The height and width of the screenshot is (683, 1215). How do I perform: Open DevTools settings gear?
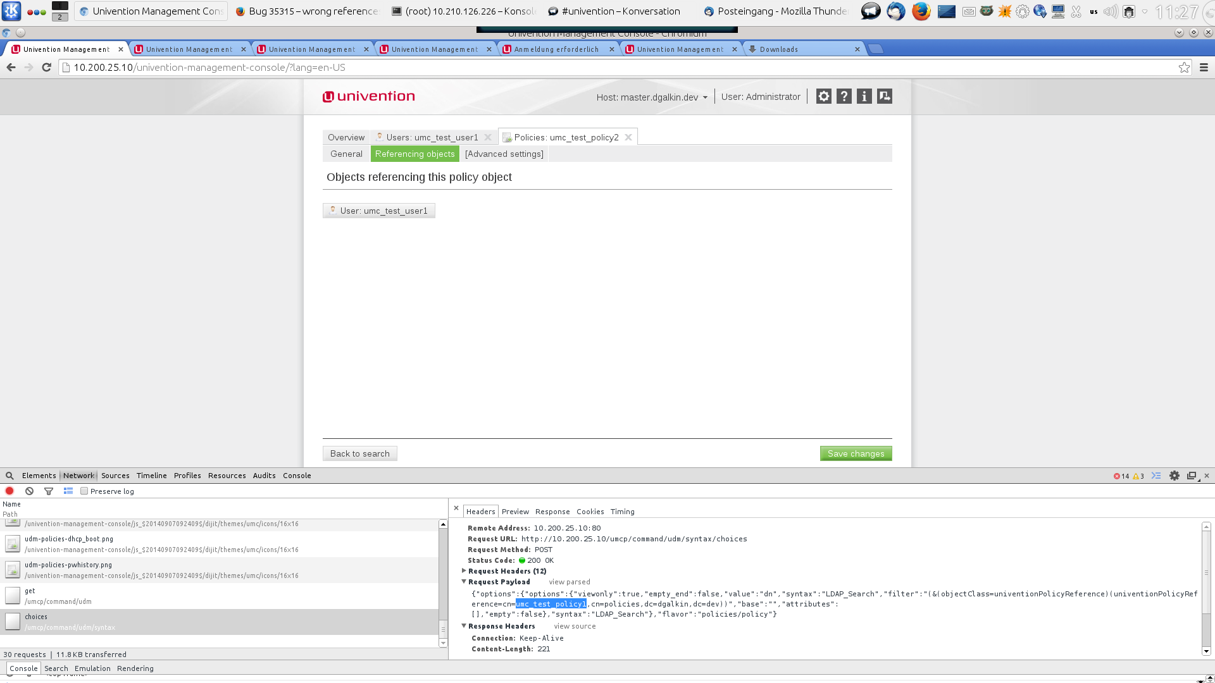click(1174, 476)
